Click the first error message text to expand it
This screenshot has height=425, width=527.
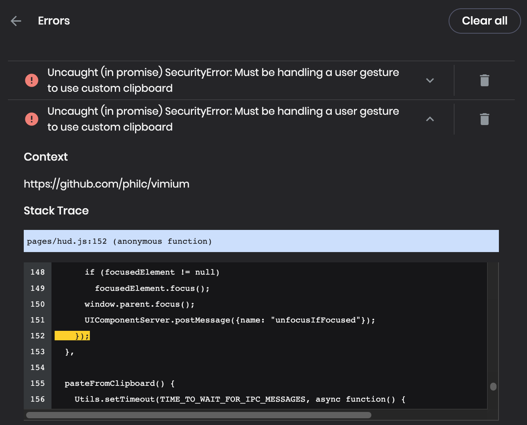coord(223,80)
